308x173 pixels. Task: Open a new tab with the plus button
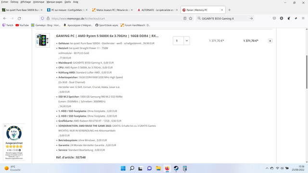point(229,10)
